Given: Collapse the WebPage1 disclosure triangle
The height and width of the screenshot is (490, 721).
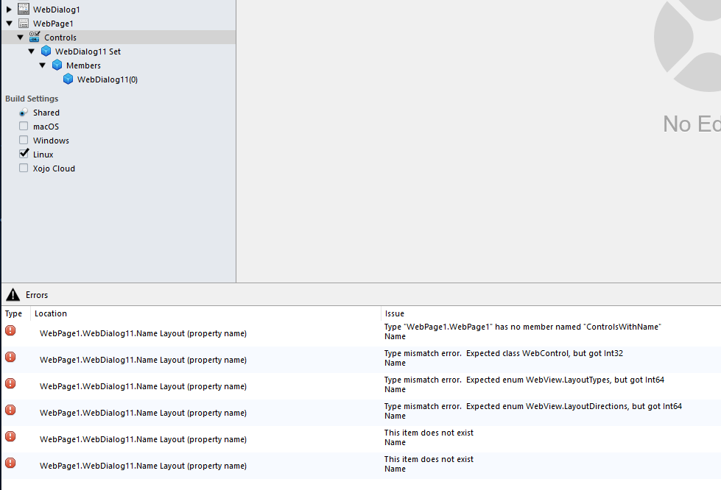Looking at the screenshot, I should coord(9,23).
